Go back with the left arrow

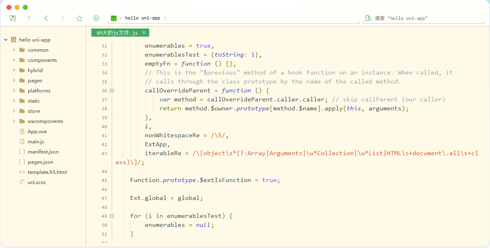tap(46, 18)
